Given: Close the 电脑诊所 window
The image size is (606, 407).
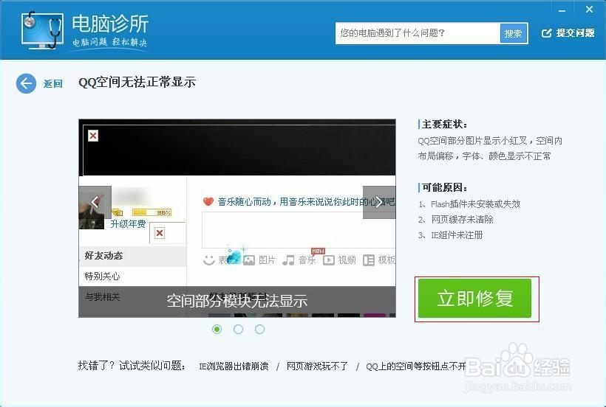Looking at the screenshot, I should [x=590, y=10].
